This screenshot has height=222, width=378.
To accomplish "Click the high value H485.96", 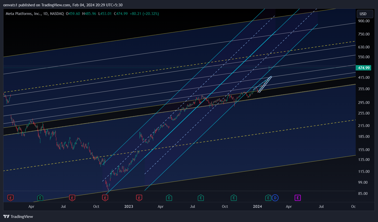I will (89, 14).
